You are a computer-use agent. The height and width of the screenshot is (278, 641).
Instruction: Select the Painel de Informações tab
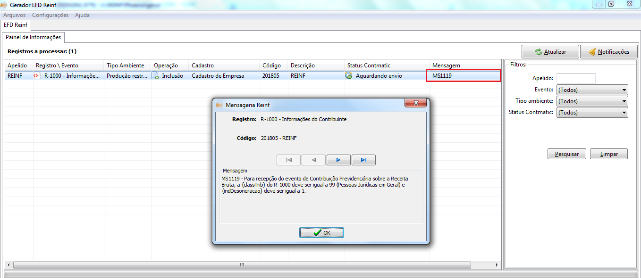click(33, 37)
